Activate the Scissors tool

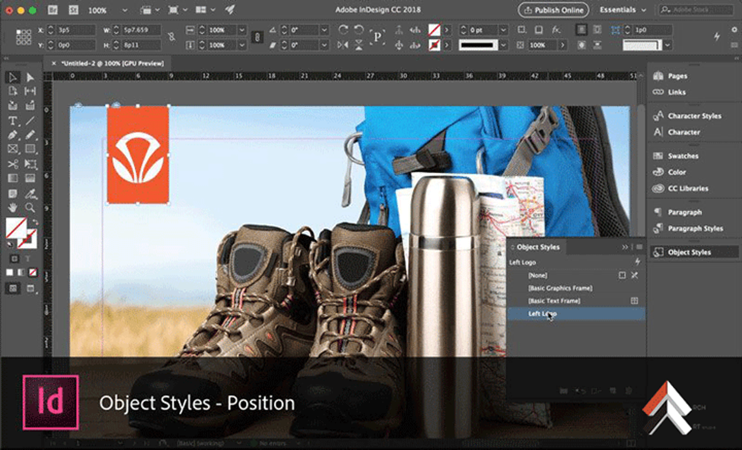click(x=13, y=163)
